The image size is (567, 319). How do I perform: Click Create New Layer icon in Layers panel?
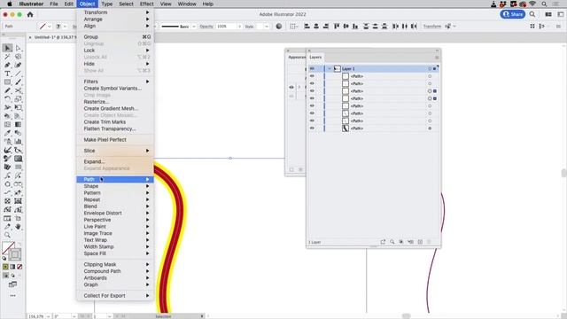tap(420, 242)
